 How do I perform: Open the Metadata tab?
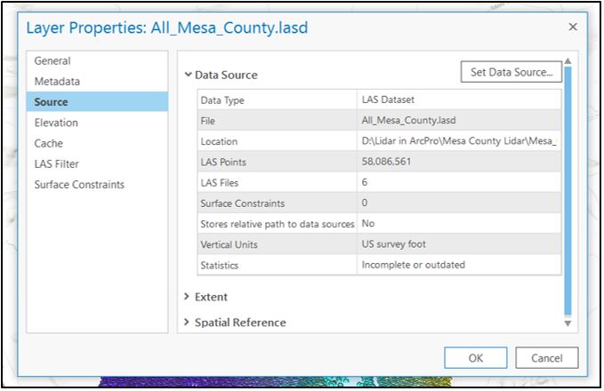[x=97, y=81]
